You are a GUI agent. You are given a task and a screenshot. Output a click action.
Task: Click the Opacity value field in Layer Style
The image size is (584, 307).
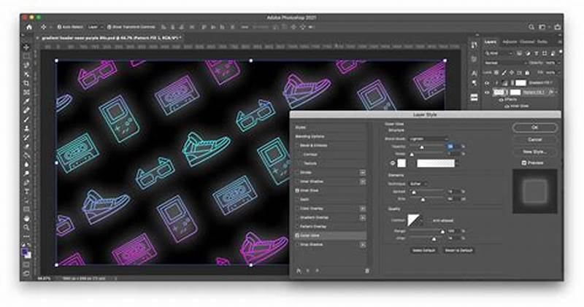453,147
